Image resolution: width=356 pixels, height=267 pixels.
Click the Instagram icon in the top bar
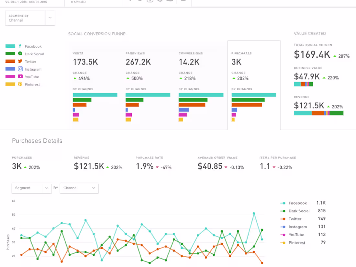point(150,1)
